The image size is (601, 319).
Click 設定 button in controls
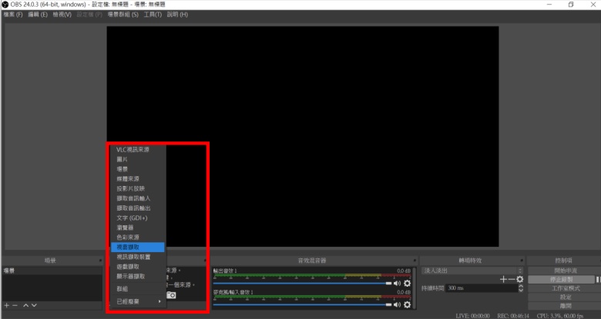tap(564, 297)
